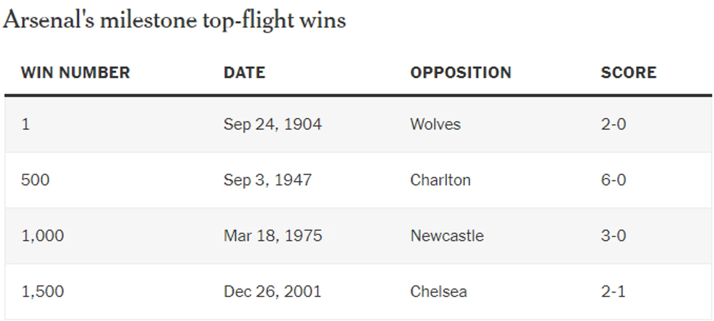The image size is (714, 321).
Task: Select win number 1,500 cell
Action: point(43,291)
